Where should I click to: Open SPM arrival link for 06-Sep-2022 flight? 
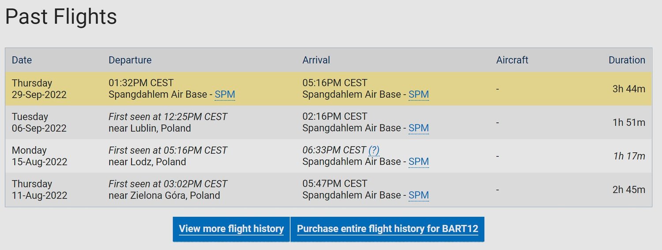[x=418, y=128]
